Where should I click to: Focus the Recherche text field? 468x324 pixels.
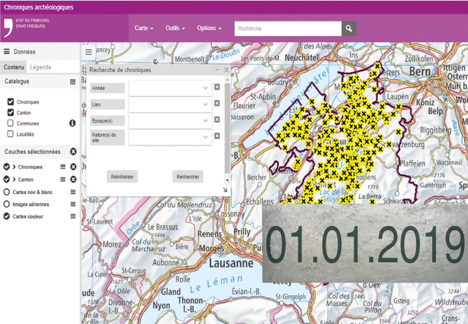click(287, 28)
